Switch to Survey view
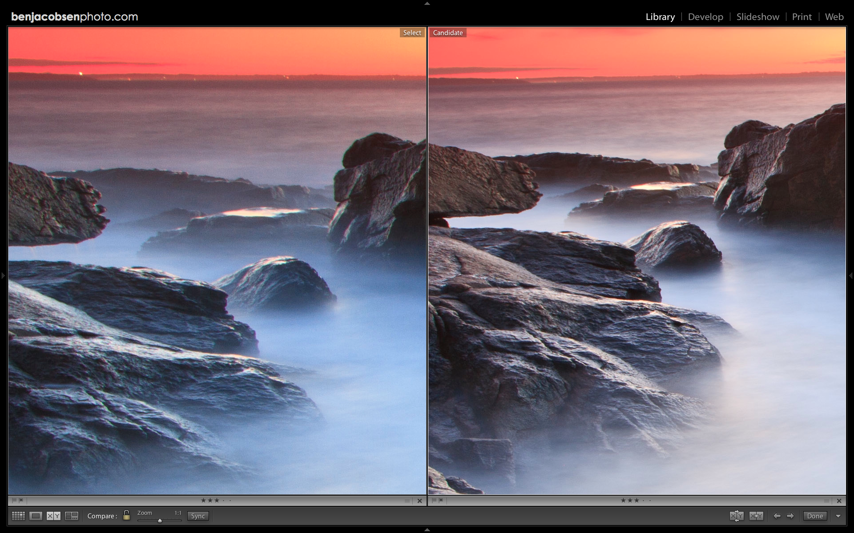The height and width of the screenshot is (533, 854). tap(71, 516)
